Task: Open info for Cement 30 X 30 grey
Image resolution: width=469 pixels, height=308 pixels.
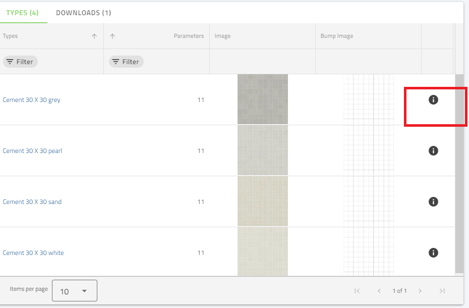Action: click(x=433, y=100)
